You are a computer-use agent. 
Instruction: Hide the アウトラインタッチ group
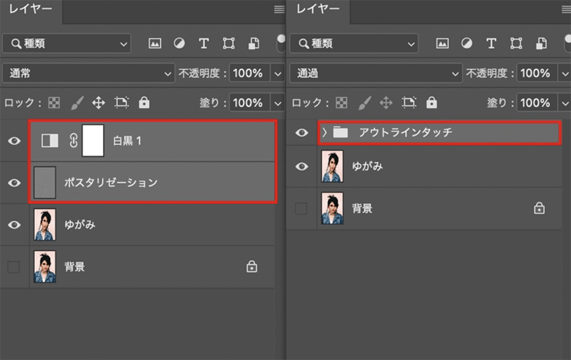tap(302, 132)
